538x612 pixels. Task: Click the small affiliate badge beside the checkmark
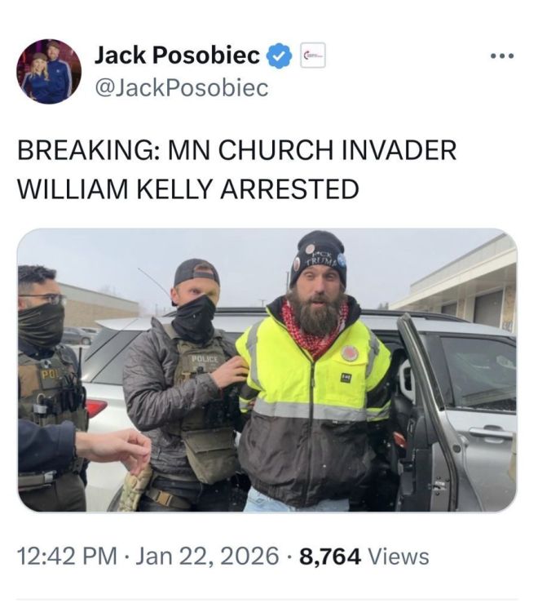tap(313, 55)
